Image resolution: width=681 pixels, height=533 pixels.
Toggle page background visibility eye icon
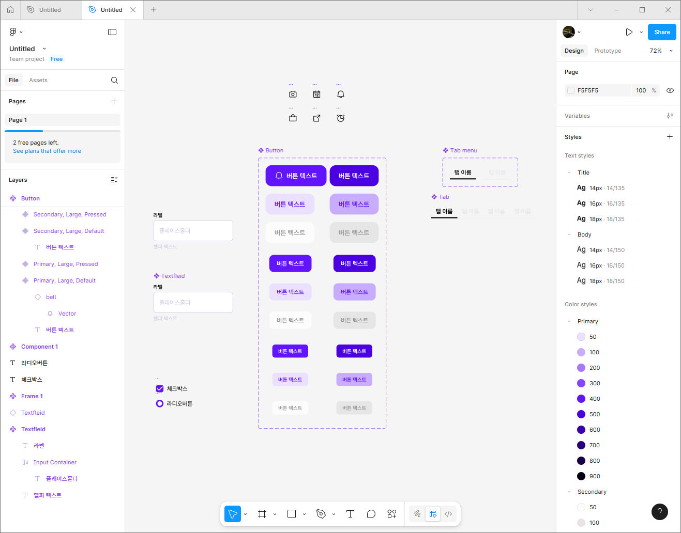pyautogui.click(x=670, y=90)
